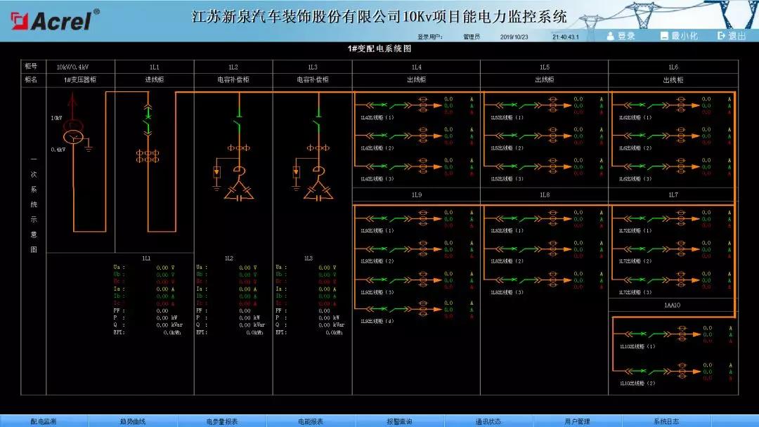This screenshot has width=759, height=427.
Task: Click the 1L2 PF power factor value
Action: point(245,311)
